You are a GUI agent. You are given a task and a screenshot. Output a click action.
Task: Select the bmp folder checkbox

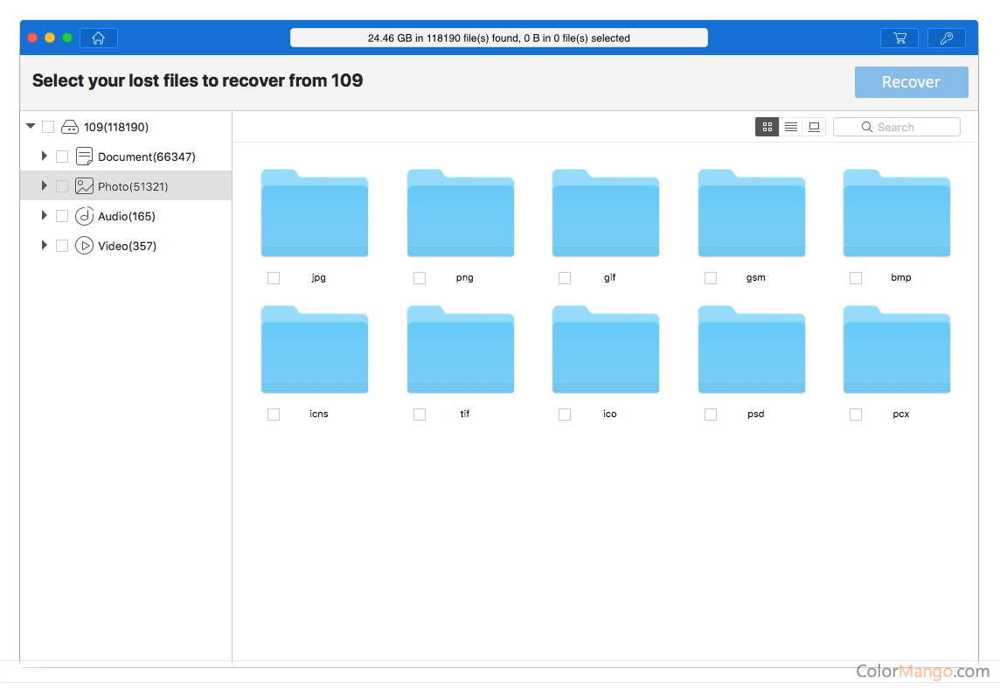(856, 278)
